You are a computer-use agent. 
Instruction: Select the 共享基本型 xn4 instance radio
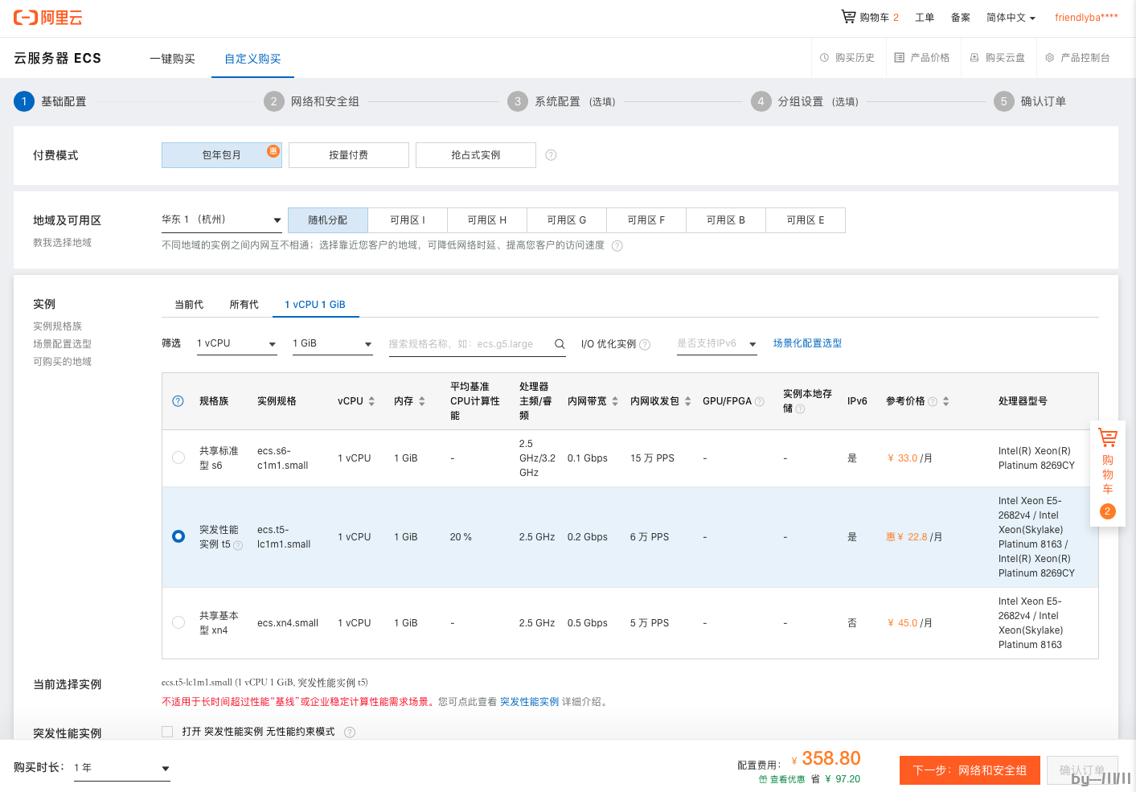[x=178, y=622]
